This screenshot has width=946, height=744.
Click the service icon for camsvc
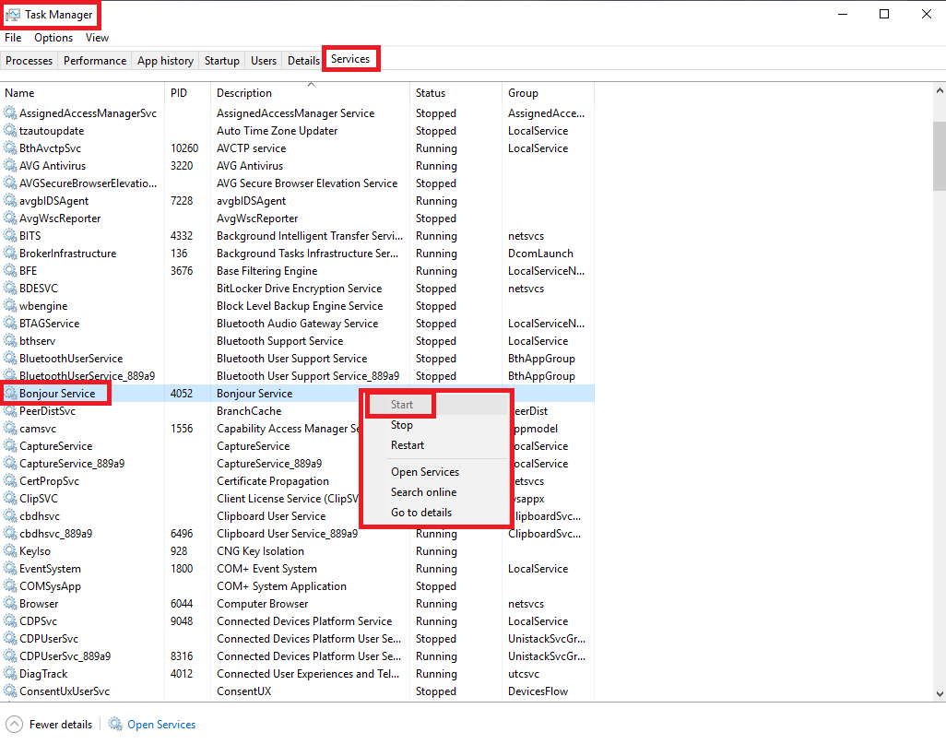pyautogui.click(x=9, y=429)
